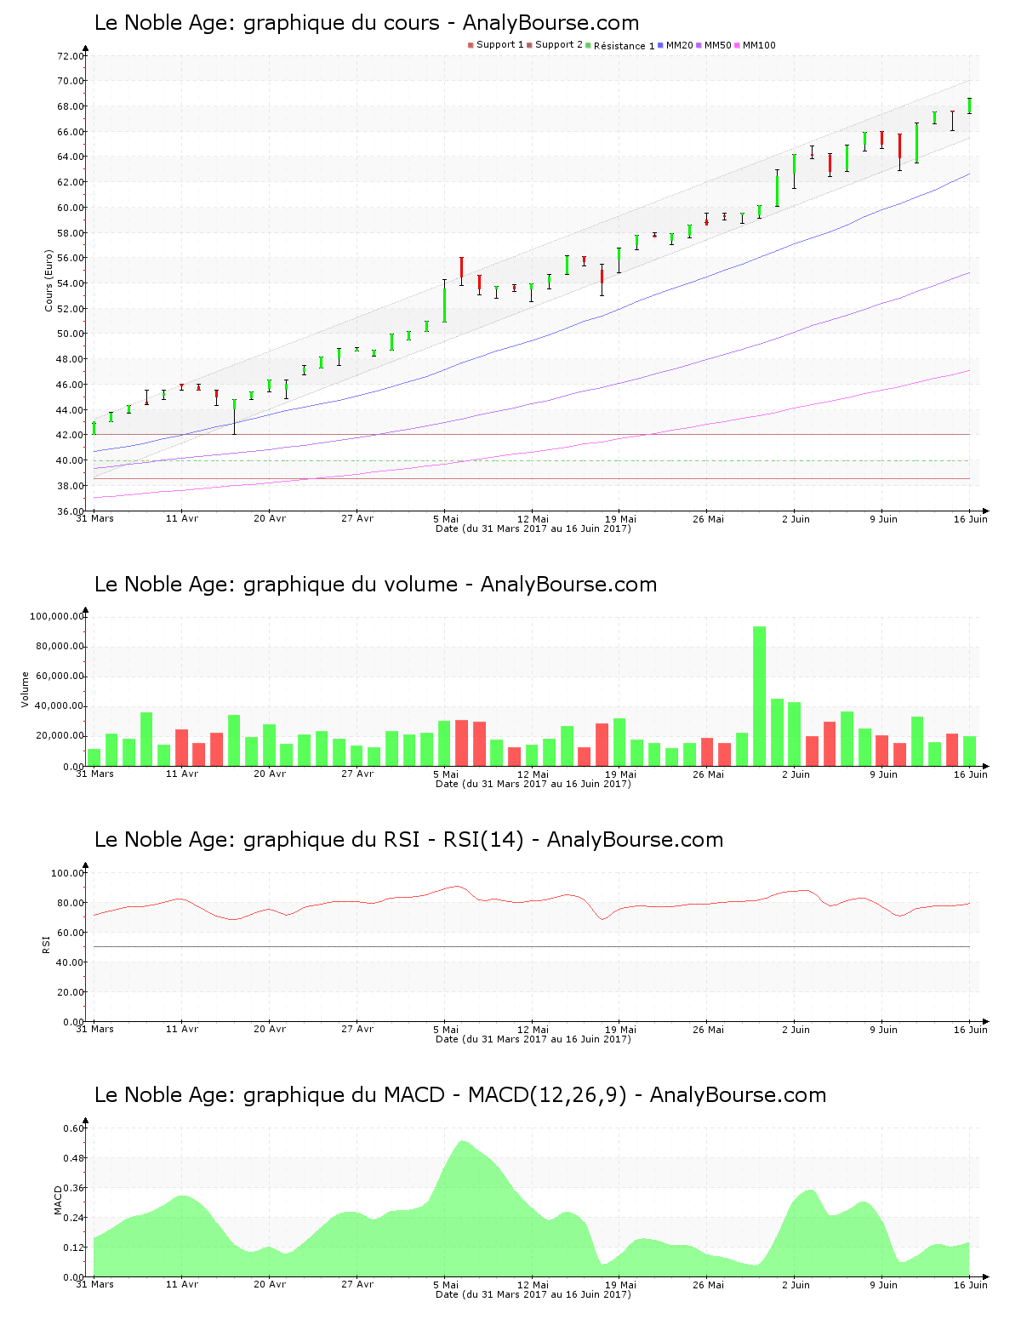Click '26 Mai' under the MACD chart

point(708,1284)
